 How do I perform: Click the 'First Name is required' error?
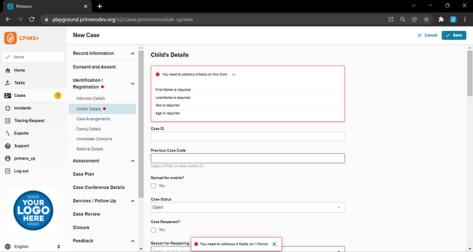point(173,90)
